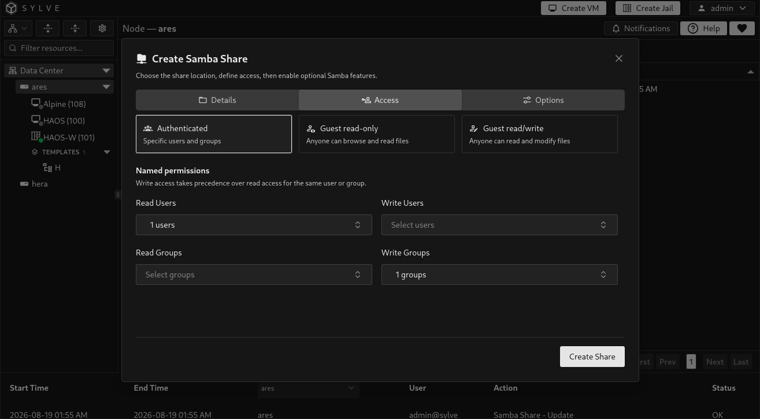The height and width of the screenshot is (419, 760).
Task: Select Guest read/write access mode
Action: pos(540,134)
